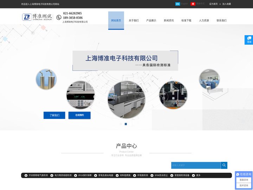Click the 博准测试 company logo
The width and height of the screenshot is (253, 190).
pos(37,17)
